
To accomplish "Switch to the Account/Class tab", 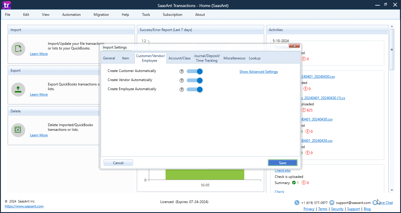I will (179, 58).
